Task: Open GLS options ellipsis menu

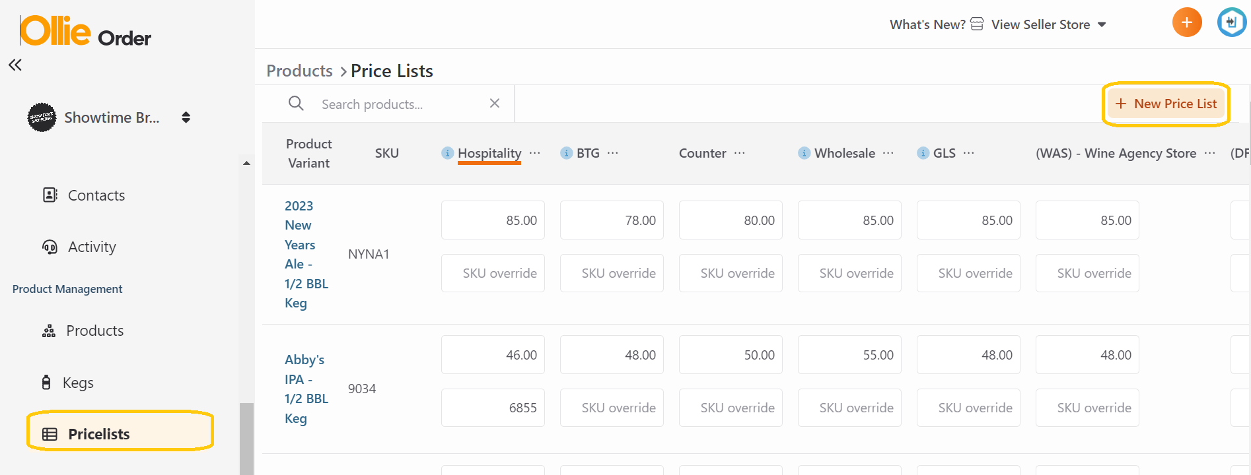Action: 969,152
